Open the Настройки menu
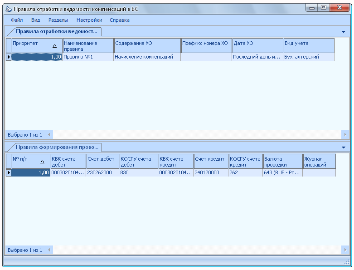 pyautogui.click(x=89, y=20)
